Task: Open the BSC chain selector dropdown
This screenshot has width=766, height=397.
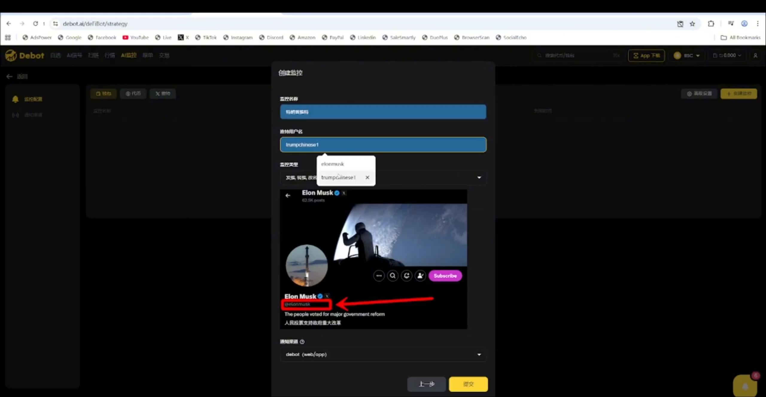Action: tap(687, 56)
